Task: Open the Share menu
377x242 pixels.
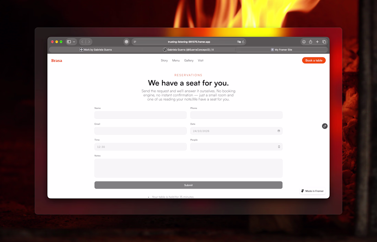Action: coord(311,42)
